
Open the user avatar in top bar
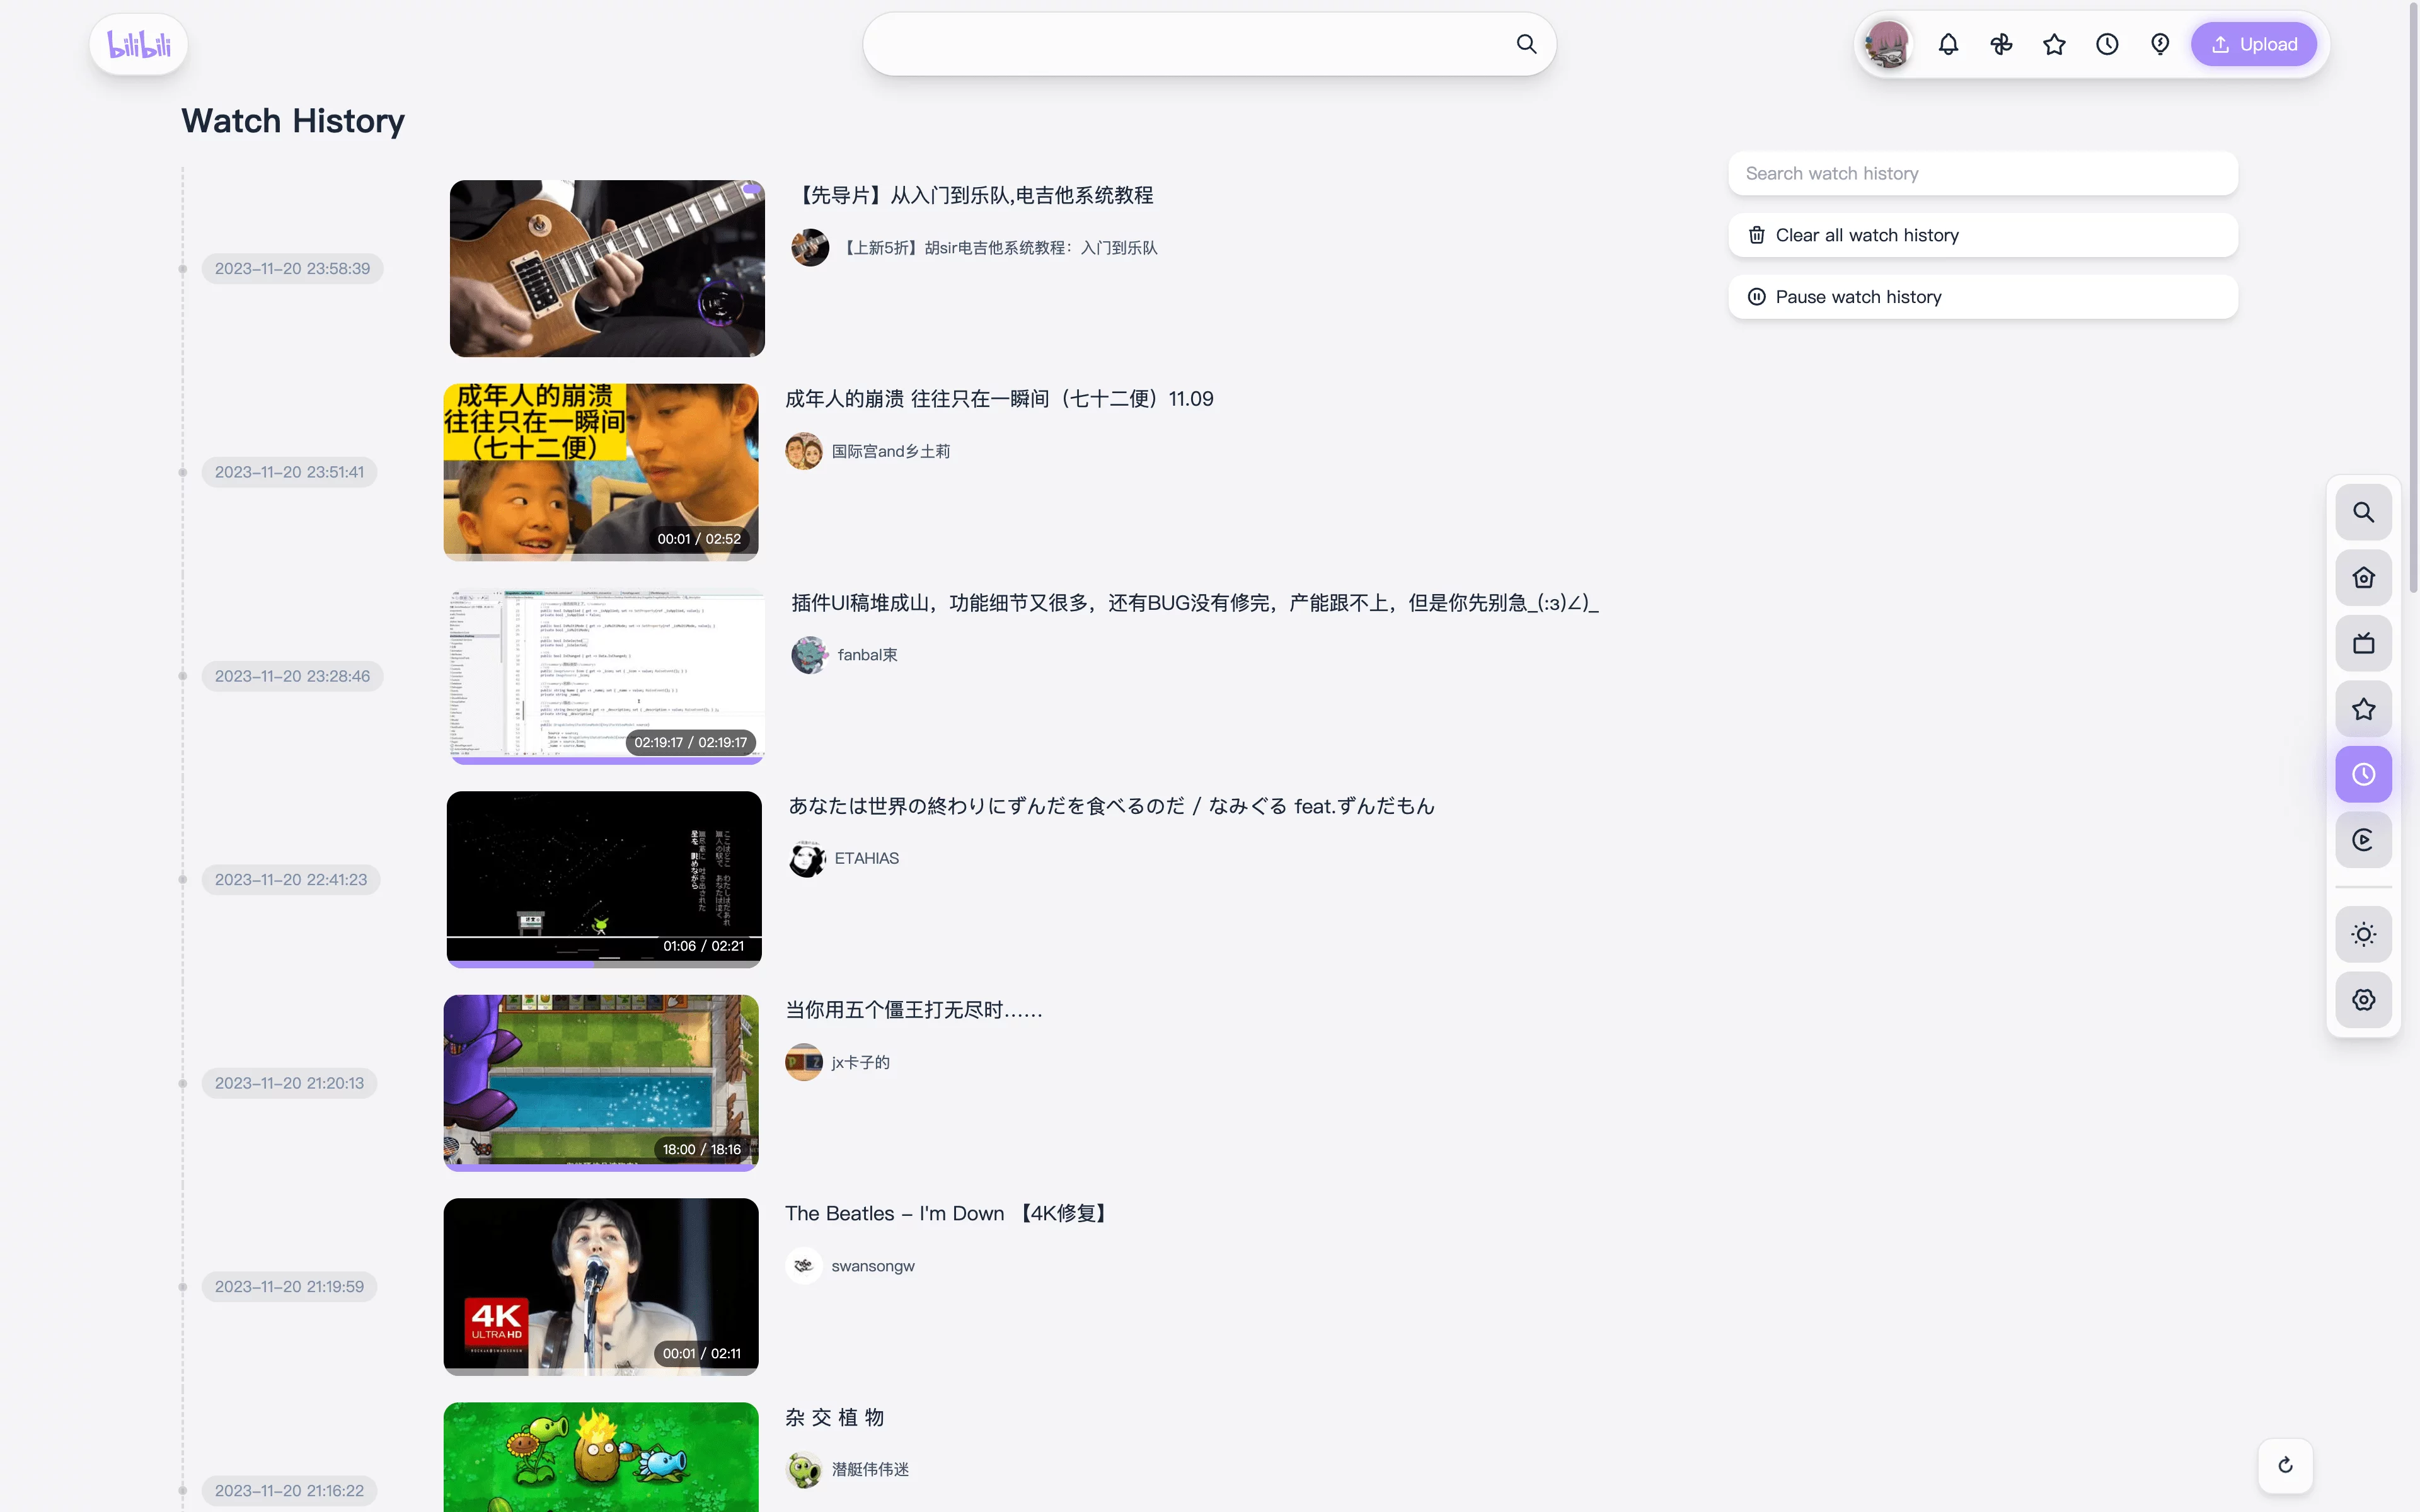1888,45
